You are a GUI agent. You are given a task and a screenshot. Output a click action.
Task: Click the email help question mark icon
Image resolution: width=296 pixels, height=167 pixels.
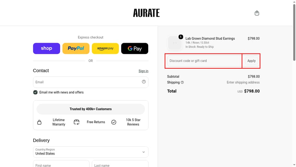144,82
